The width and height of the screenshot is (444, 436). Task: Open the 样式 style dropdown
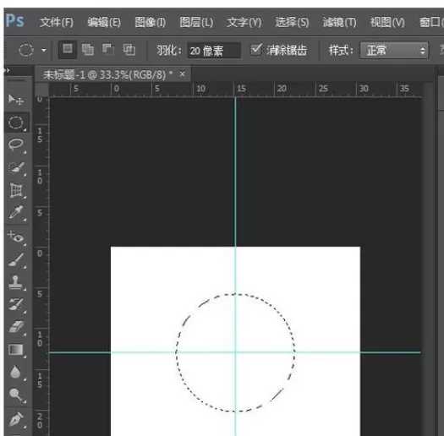tap(394, 51)
